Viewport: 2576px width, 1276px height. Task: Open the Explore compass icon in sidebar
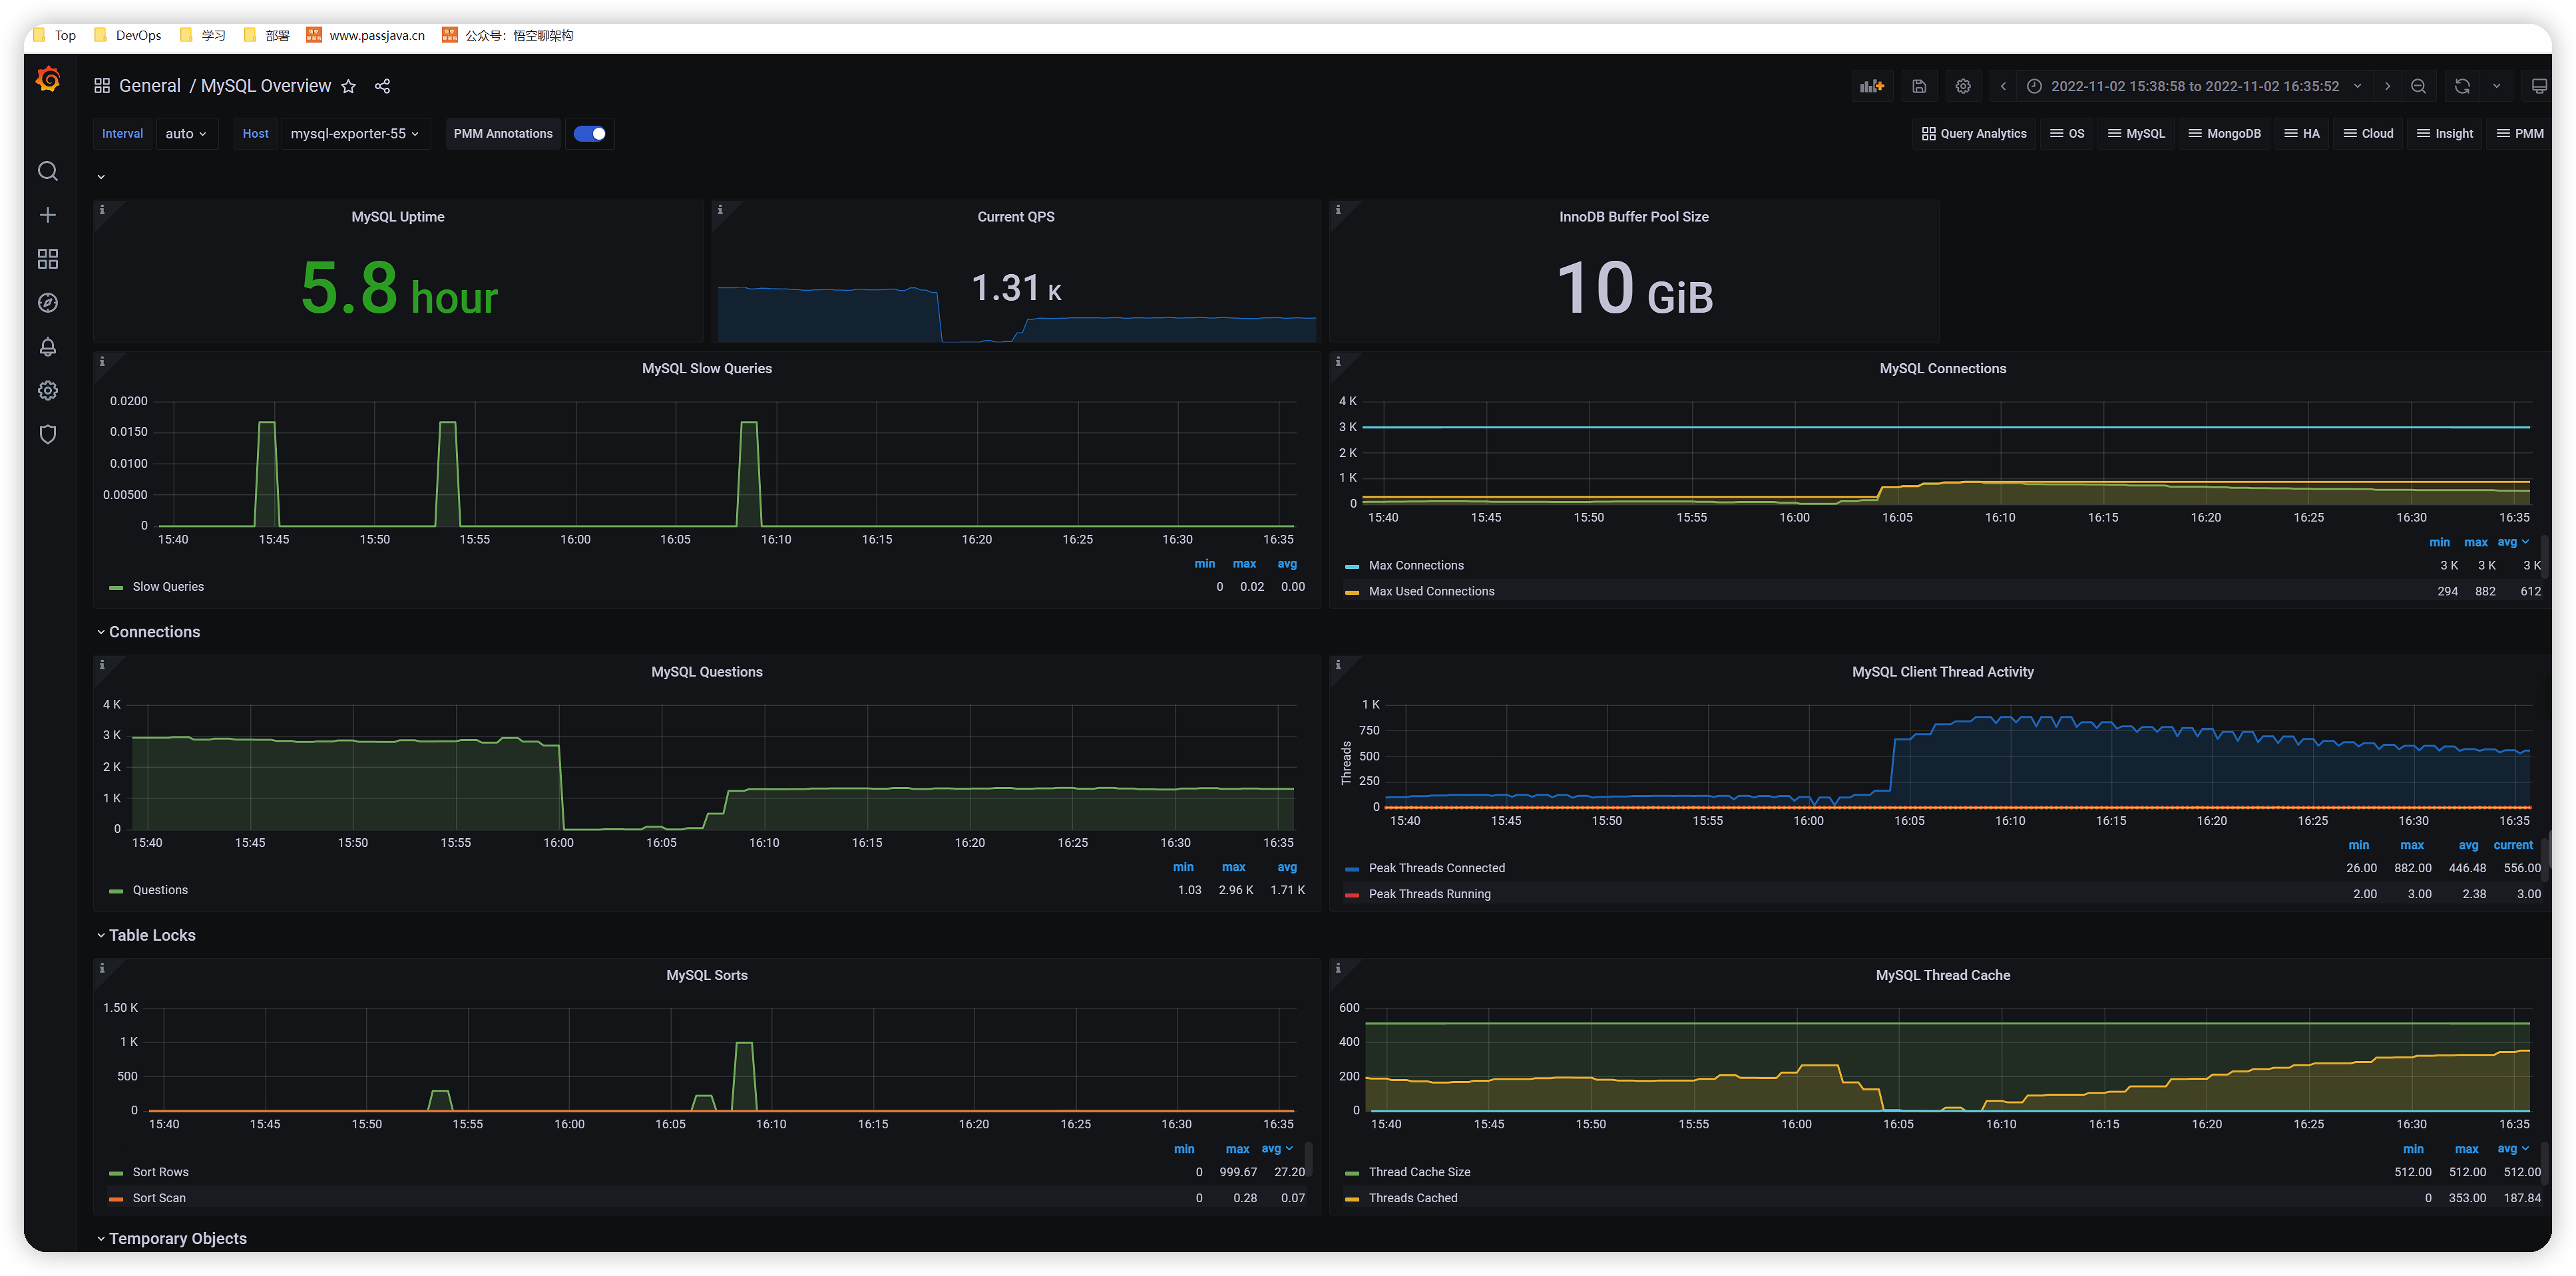tap(48, 303)
